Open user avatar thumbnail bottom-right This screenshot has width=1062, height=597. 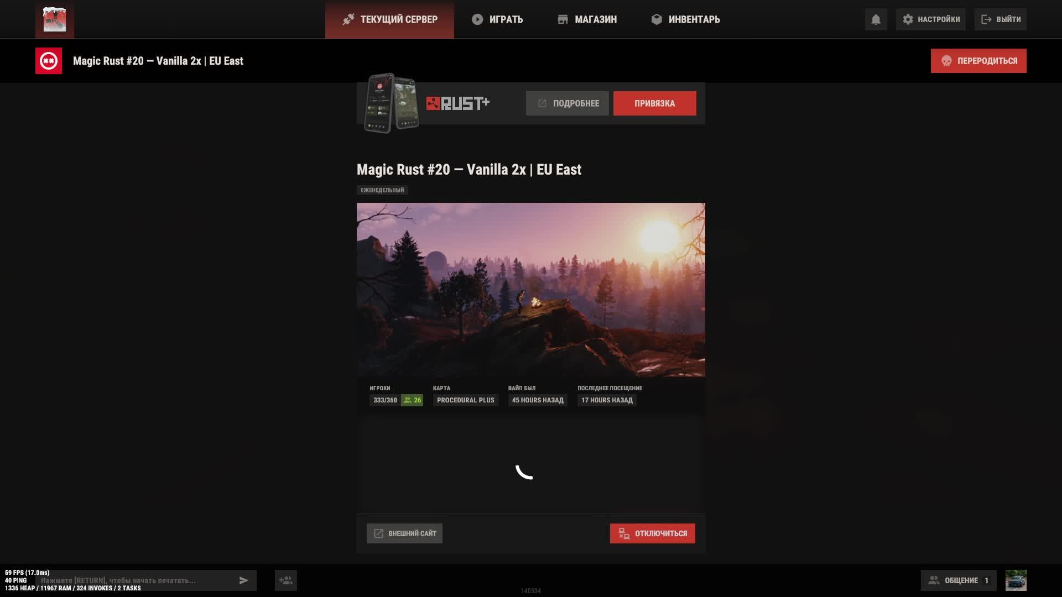tap(1016, 580)
